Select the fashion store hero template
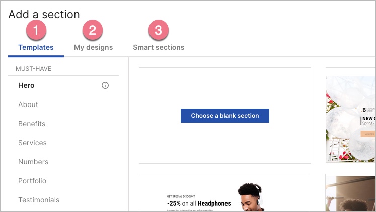The image size is (376, 212). pos(350,115)
